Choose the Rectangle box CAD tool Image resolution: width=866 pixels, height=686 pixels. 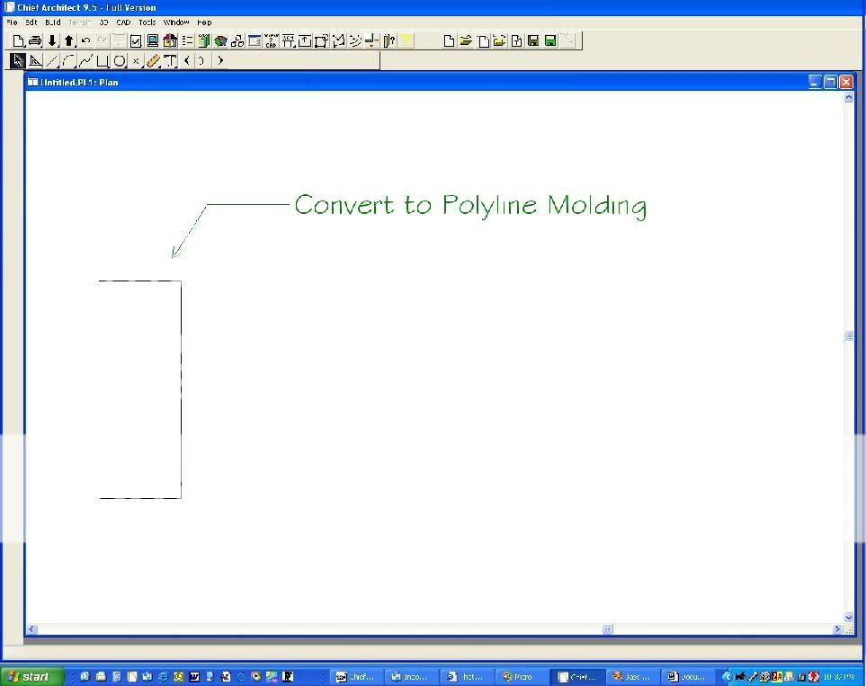(103, 61)
